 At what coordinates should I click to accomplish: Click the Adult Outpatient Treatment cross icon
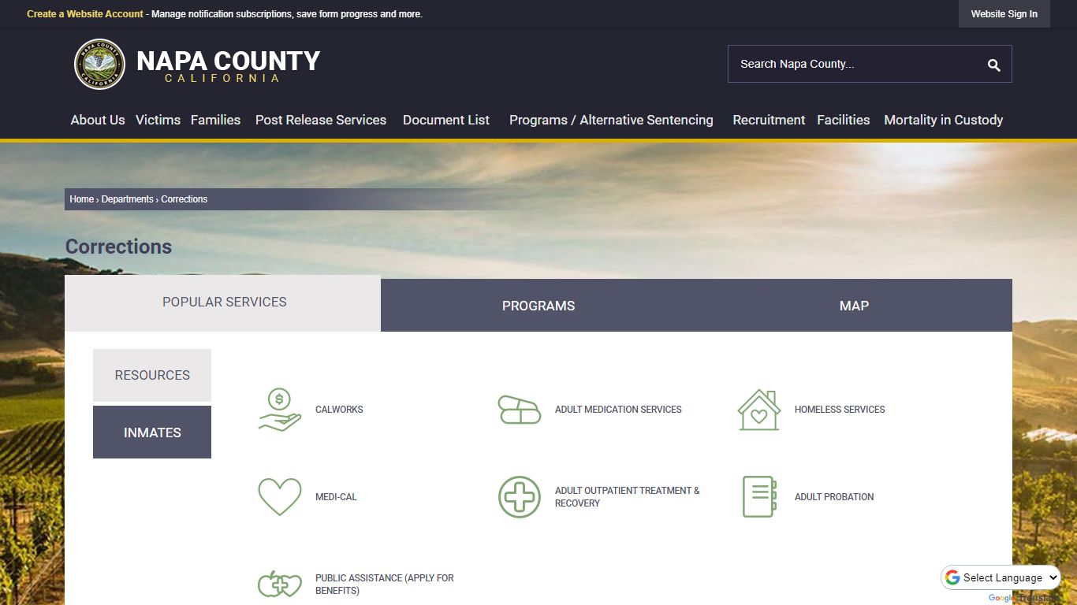click(520, 497)
